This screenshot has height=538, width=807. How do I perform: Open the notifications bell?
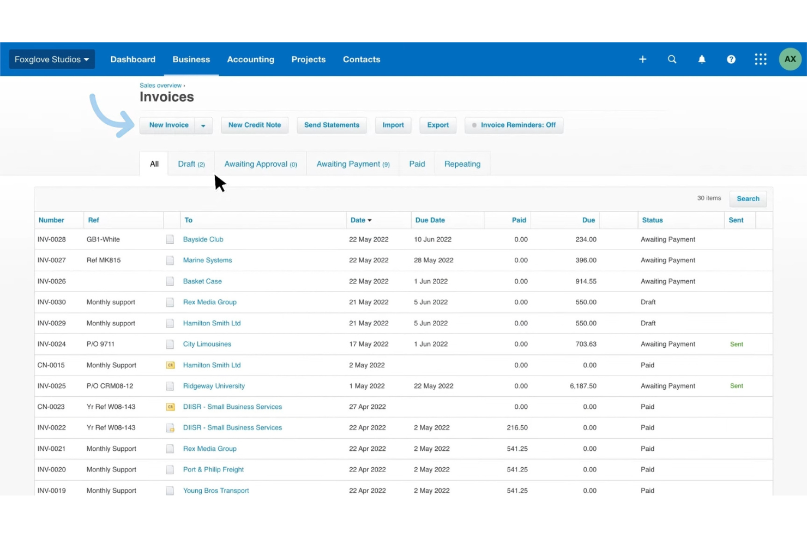click(702, 59)
